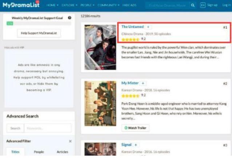Close the Advanced Filter panel

tap(70, 141)
